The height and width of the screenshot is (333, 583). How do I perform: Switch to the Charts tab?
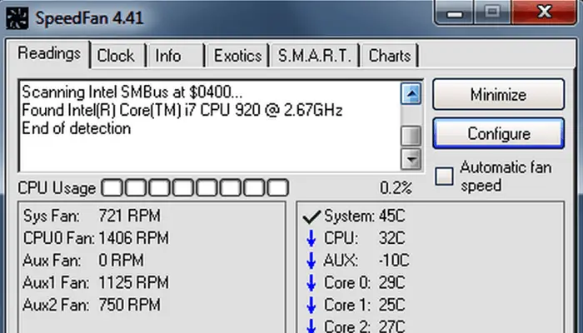[390, 56]
